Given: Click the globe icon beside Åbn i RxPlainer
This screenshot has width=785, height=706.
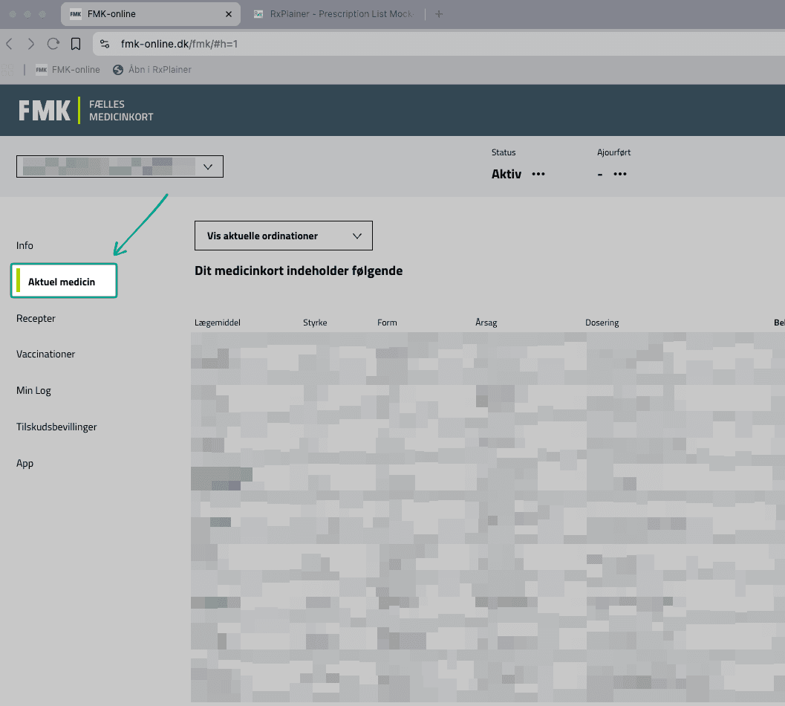Looking at the screenshot, I should tap(117, 69).
